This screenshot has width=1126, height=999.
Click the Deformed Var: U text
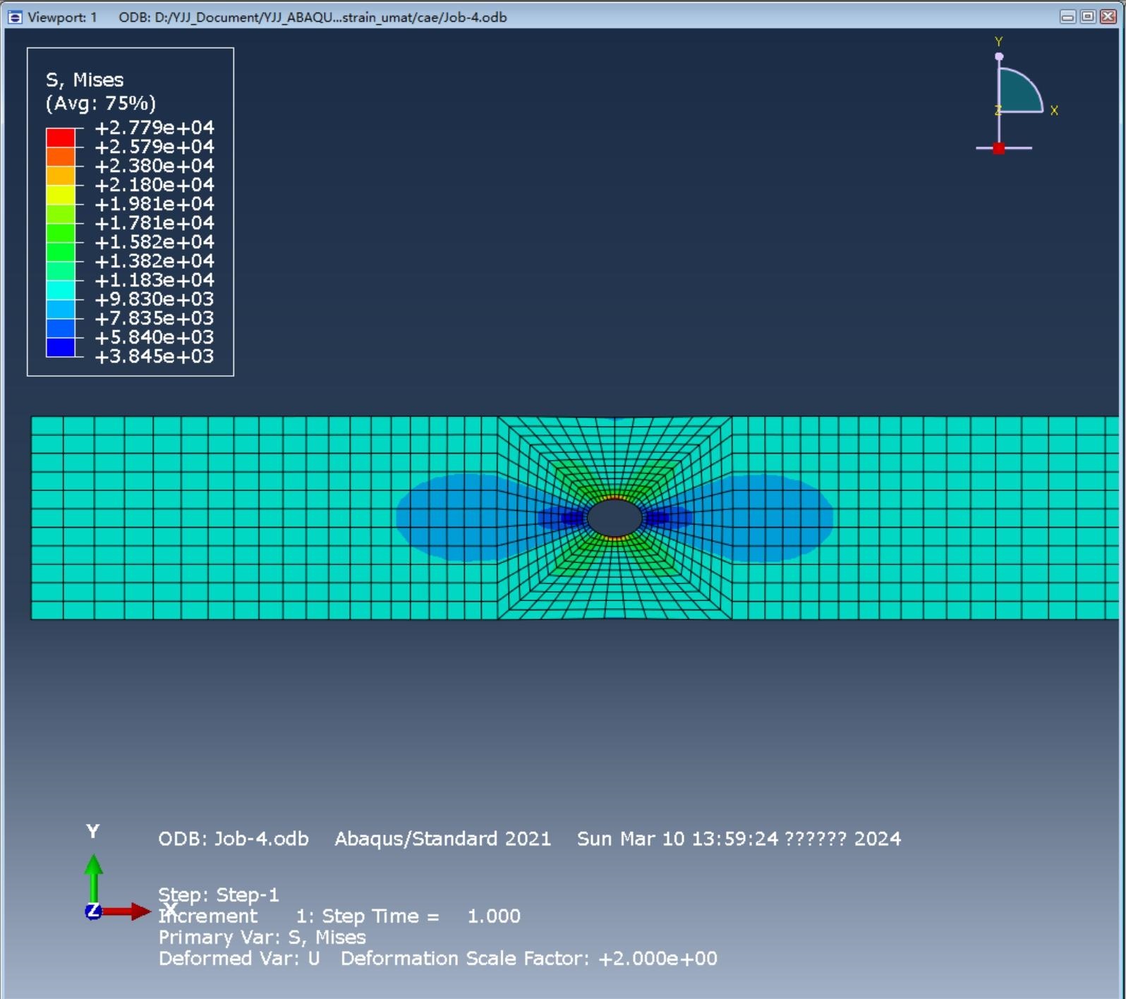[239, 958]
